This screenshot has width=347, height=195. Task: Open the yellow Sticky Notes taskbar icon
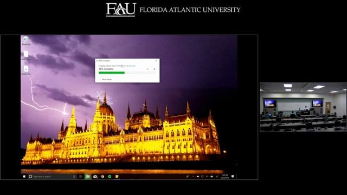tap(117, 177)
